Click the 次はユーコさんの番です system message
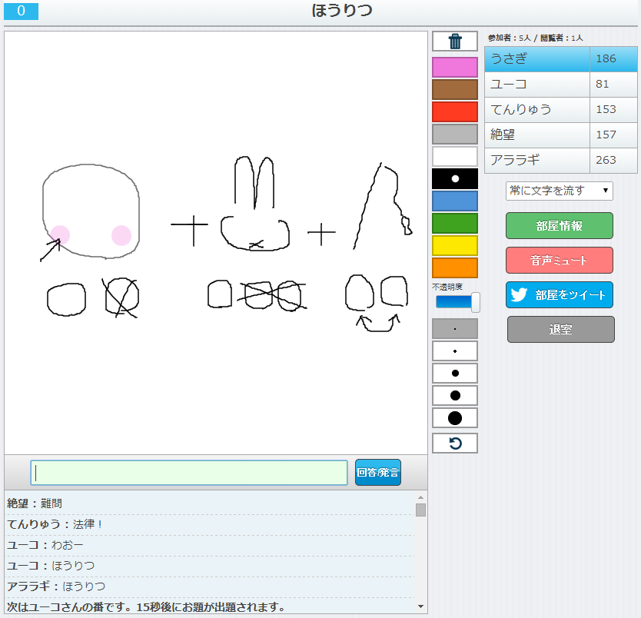Image resolution: width=641 pixels, height=618 pixels. [146, 607]
